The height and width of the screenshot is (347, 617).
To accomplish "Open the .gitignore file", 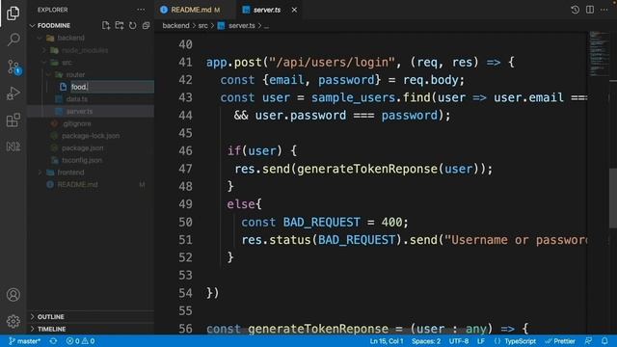I will pyautogui.click(x=77, y=123).
